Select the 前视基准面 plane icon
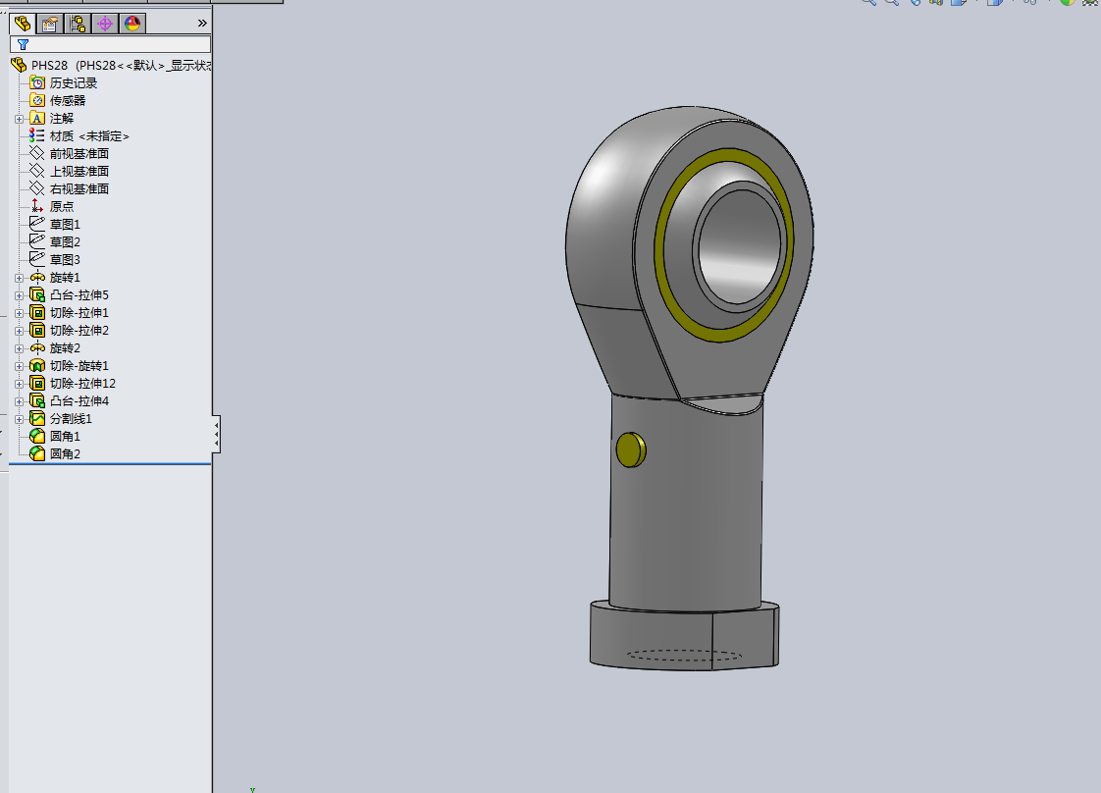This screenshot has height=793, width=1101. [x=37, y=153]
